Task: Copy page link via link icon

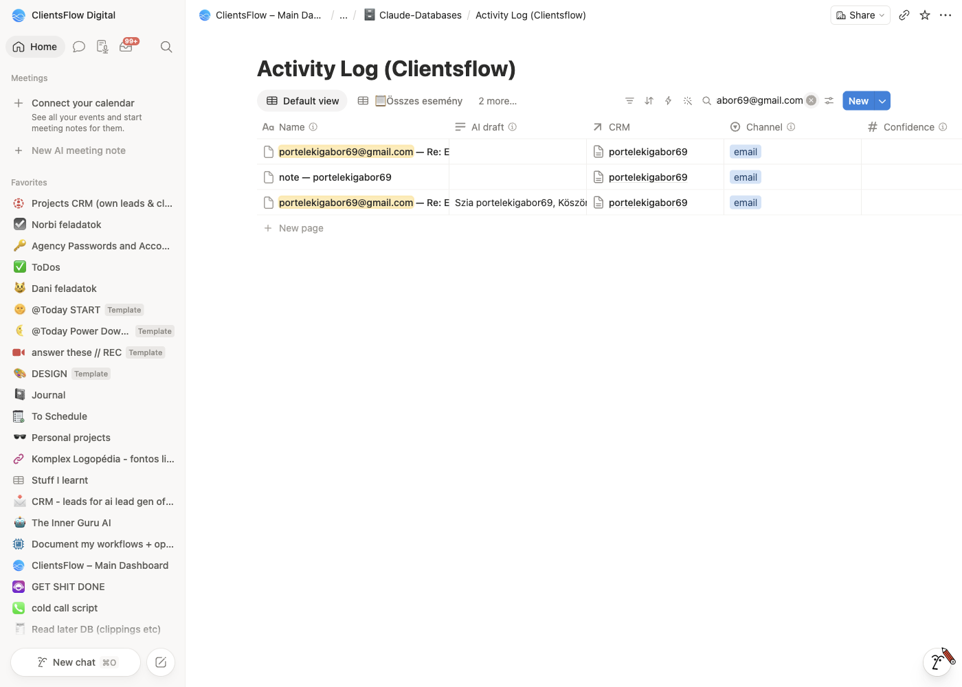Action: (904, 15)
